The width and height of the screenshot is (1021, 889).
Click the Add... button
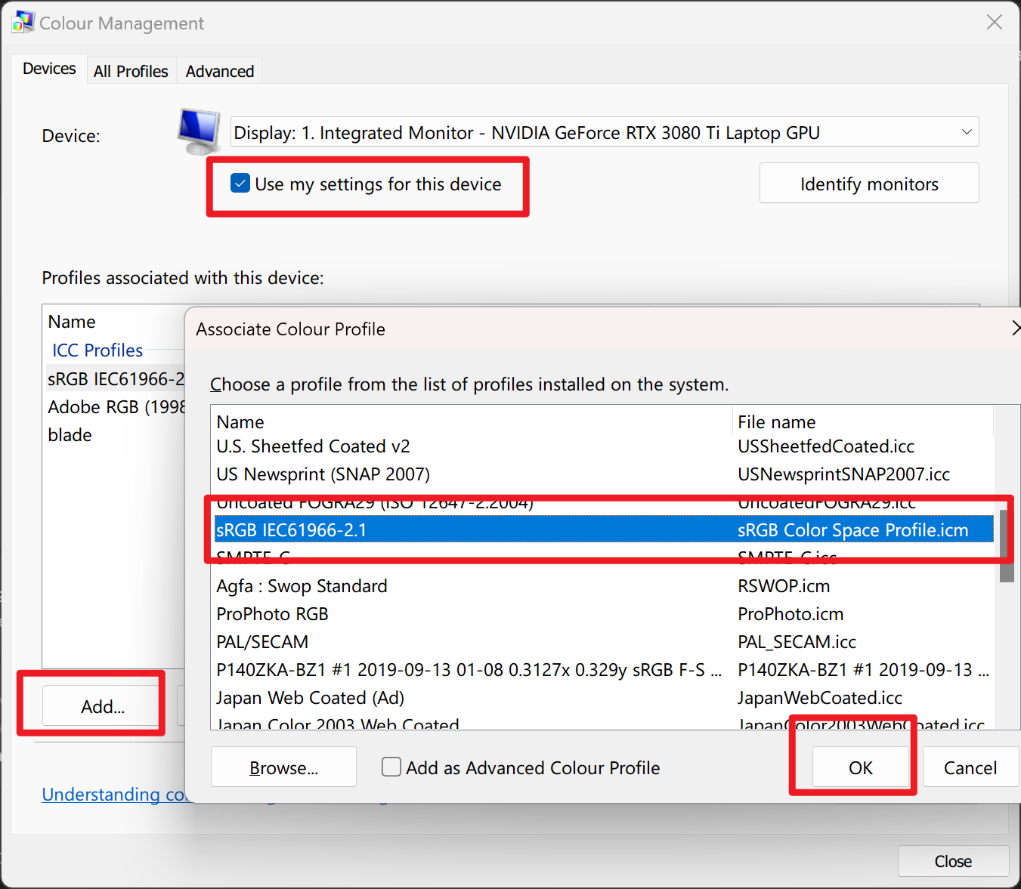[103, 706]
